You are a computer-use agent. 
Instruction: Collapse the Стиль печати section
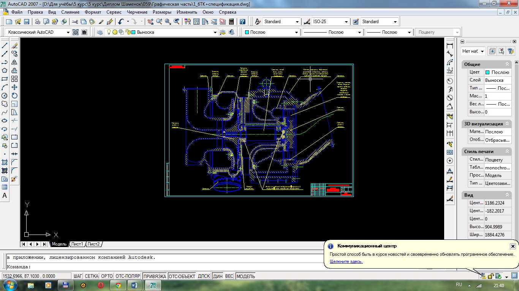[x=507, y=151]
